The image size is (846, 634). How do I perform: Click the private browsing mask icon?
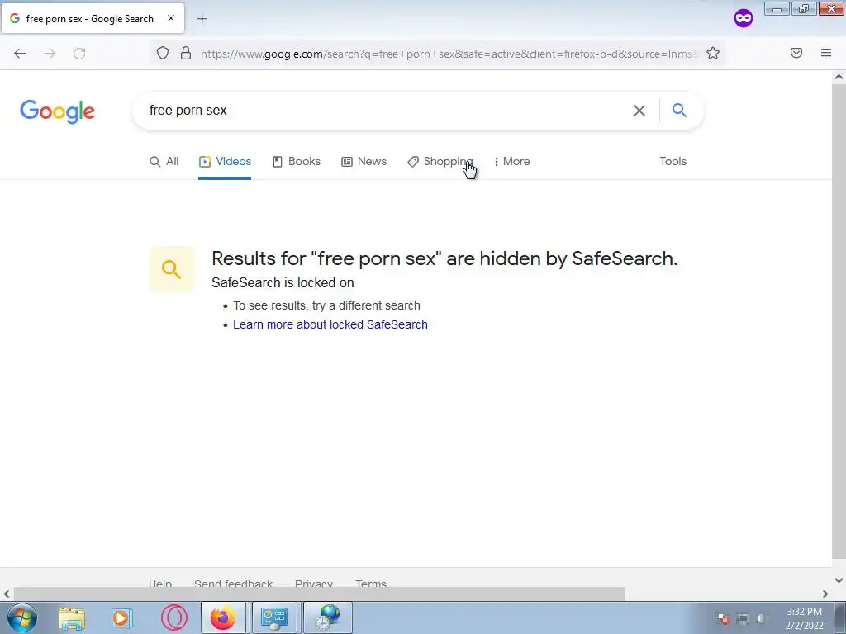pos(743,18)
